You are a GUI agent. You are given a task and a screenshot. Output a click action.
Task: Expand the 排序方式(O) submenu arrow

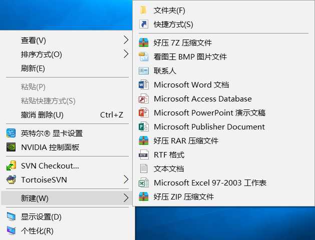[126, 54]
